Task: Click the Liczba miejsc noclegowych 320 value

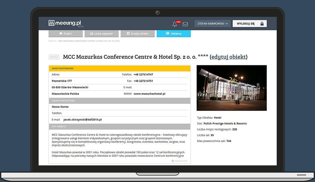Action: [235, 129]
